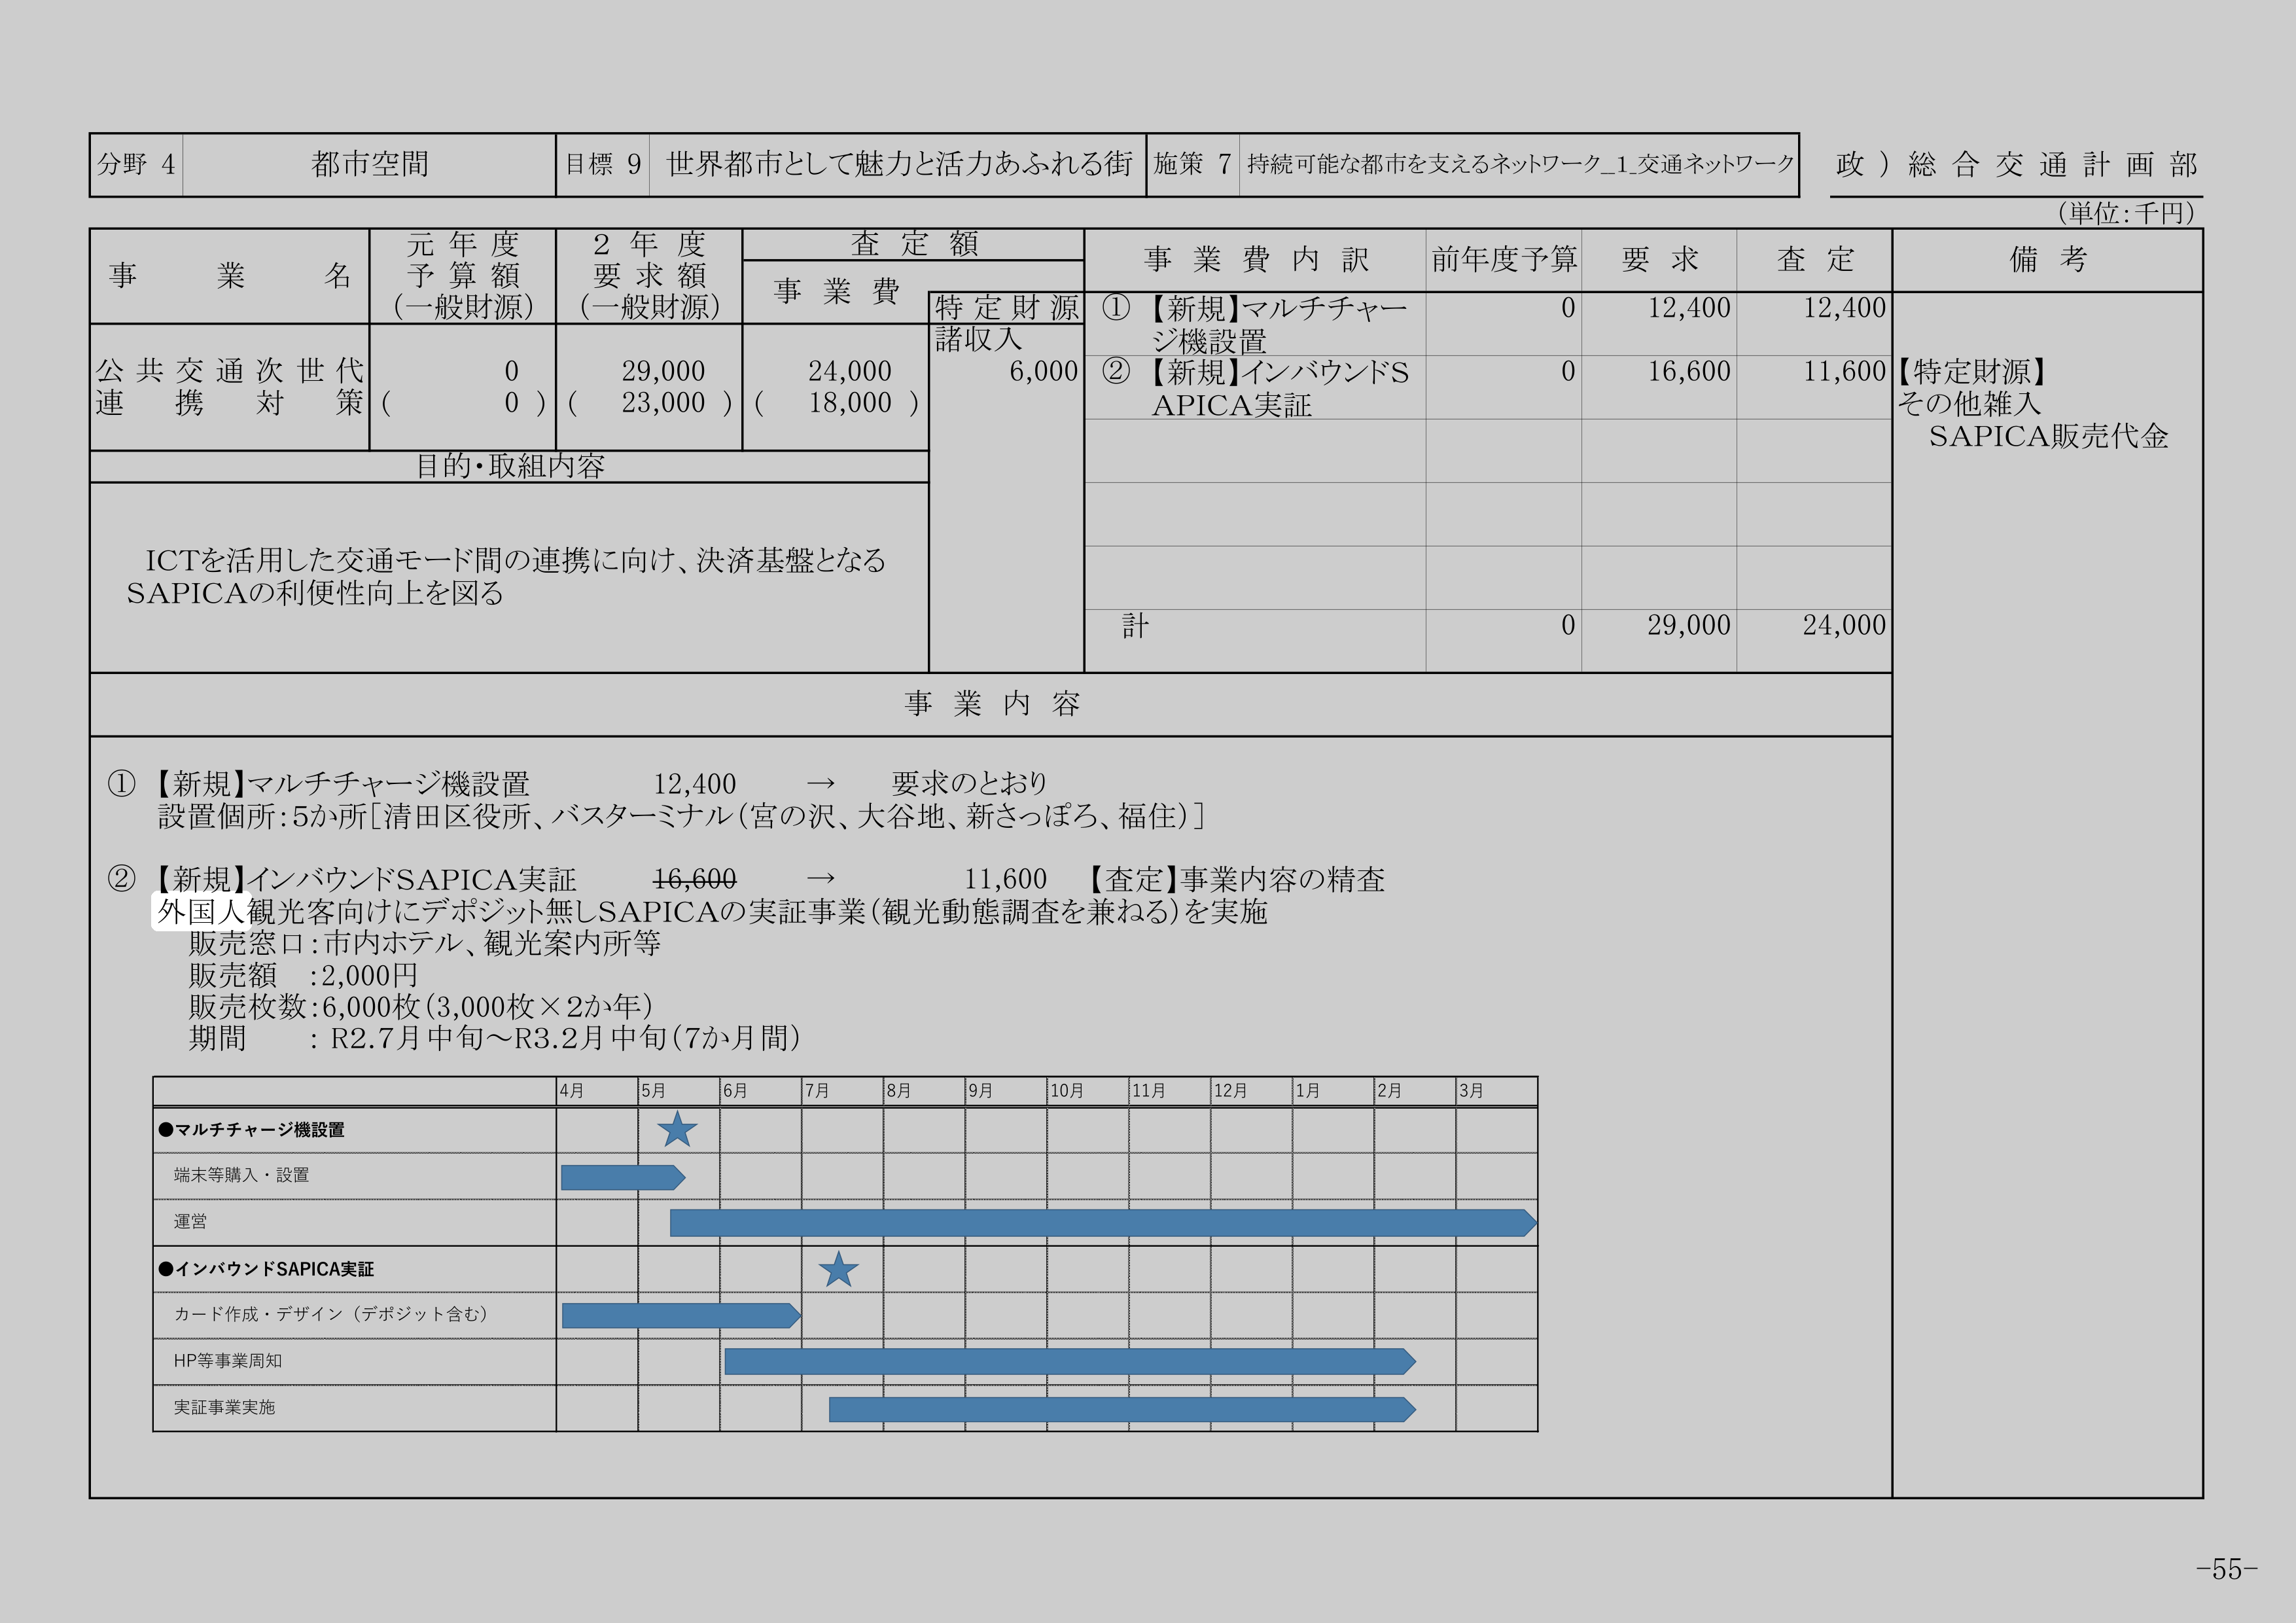This screenshot has width=2296, height=1623.
Task: Click the 特定財源 header cell
Action: pos(1007,308)
